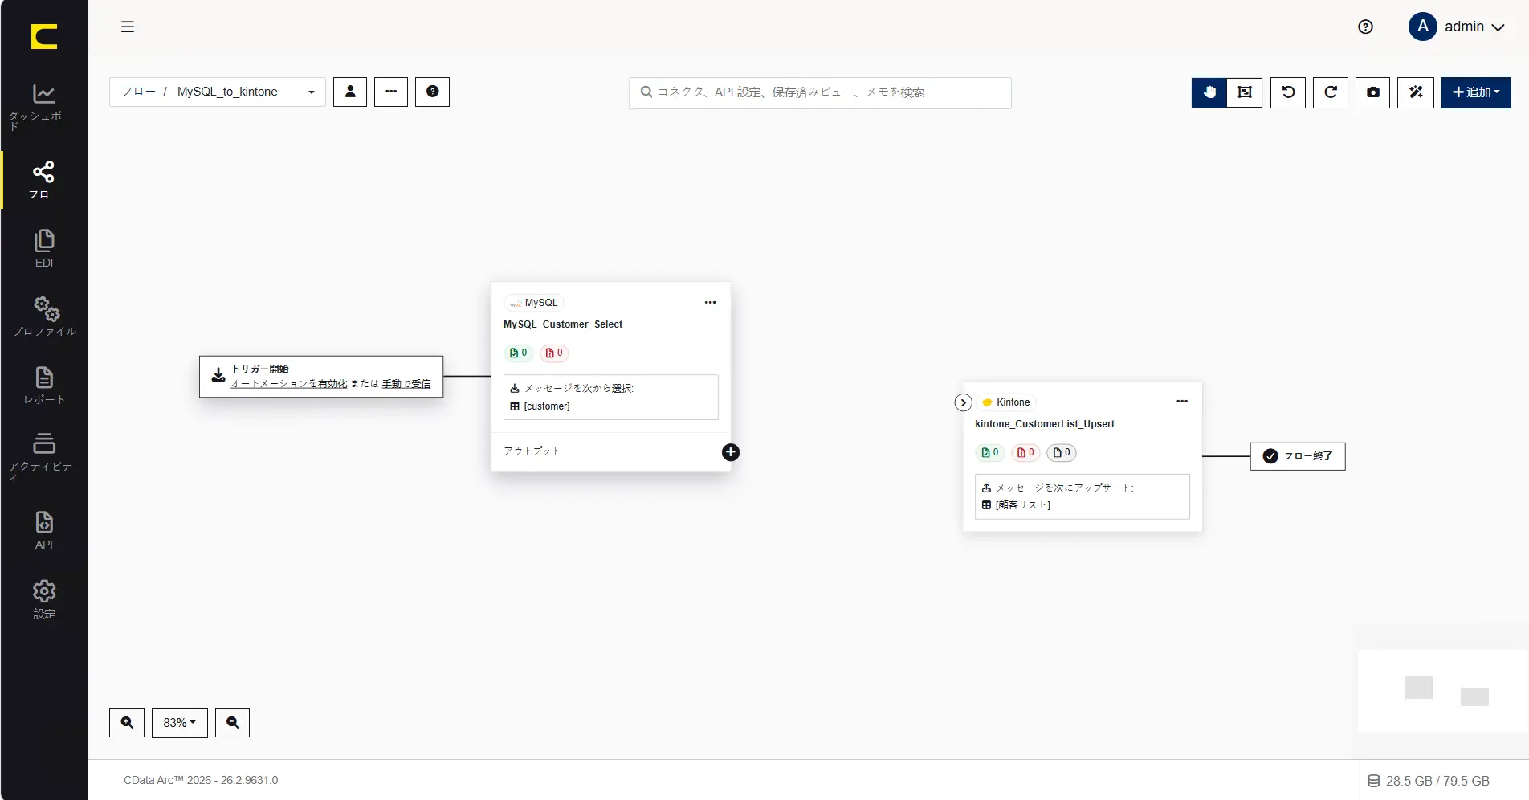Open the 設定 (Settings) gear
Image resolution: width=1529 pixels, height=800 pixels.
[x=44, y=599]
